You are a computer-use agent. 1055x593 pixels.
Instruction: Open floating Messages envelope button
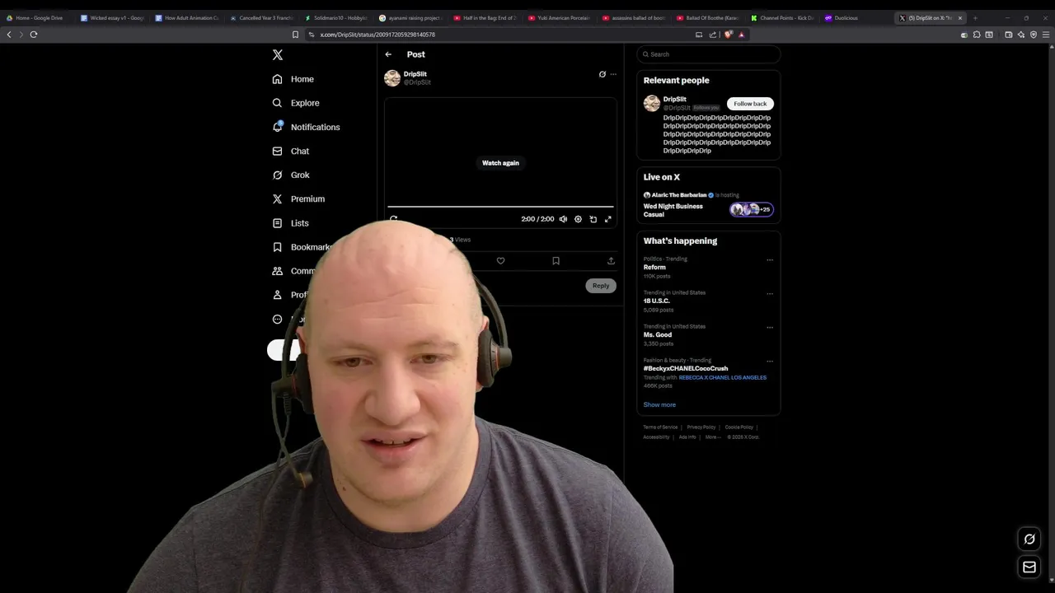pos(1029,567)
